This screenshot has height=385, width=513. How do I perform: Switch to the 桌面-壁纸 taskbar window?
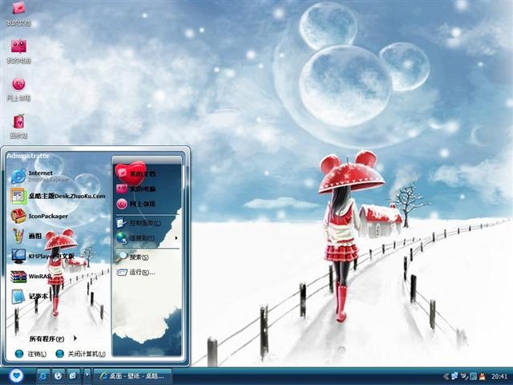tap(133, 376)
